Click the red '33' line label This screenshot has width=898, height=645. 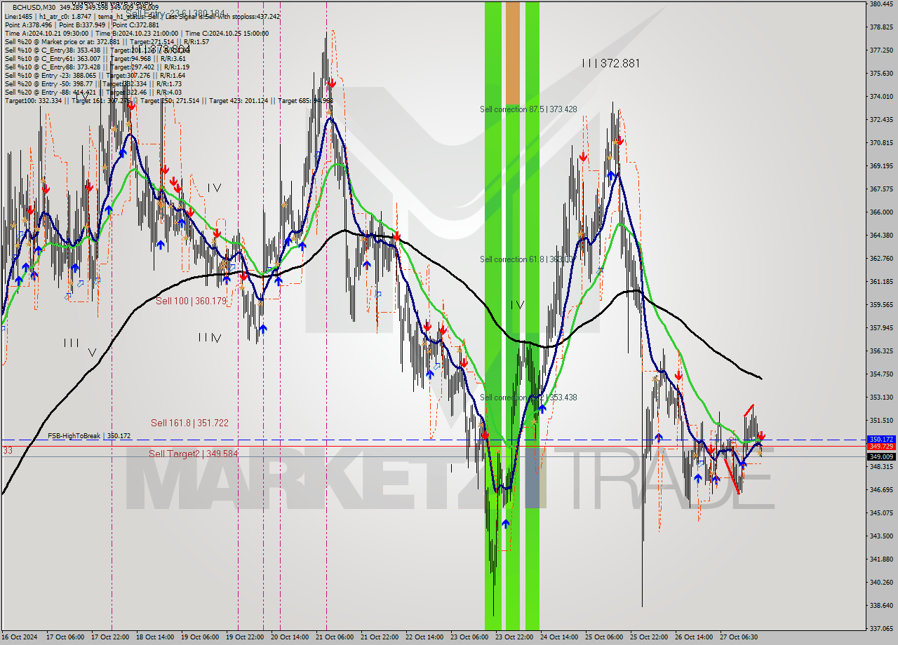coord(7,450)
